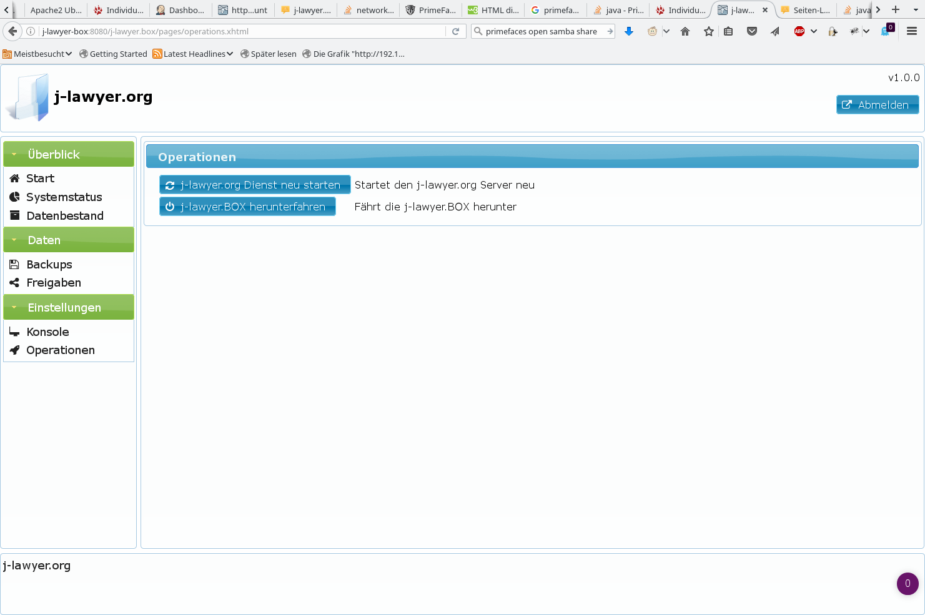Switch to the Seiten-L... tab
925x615 pixels.
coord(805,10)
